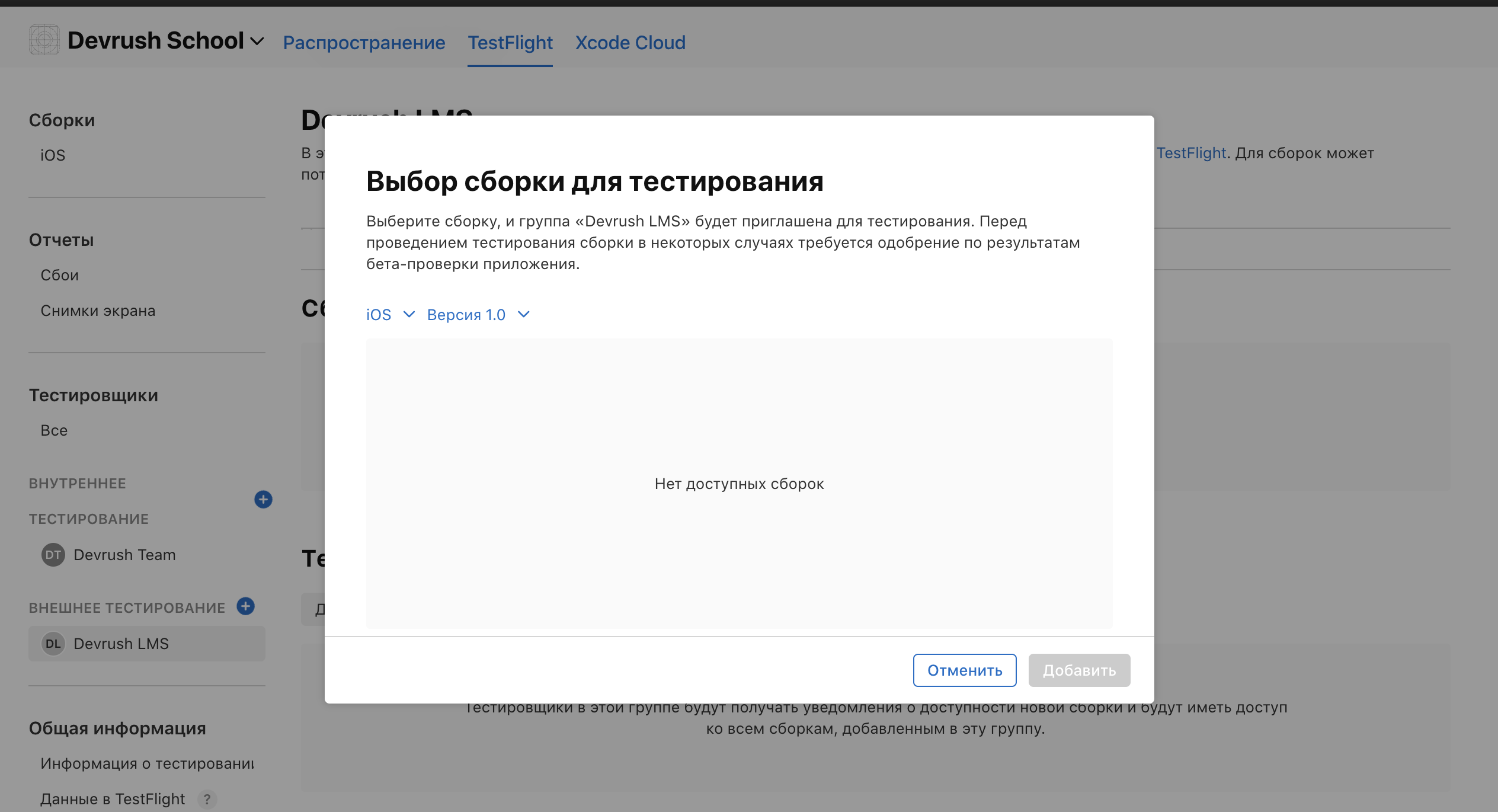Screen dimensions: 1498x812
Task: Switch to the Распространение tab
Action: coord(364,43)
